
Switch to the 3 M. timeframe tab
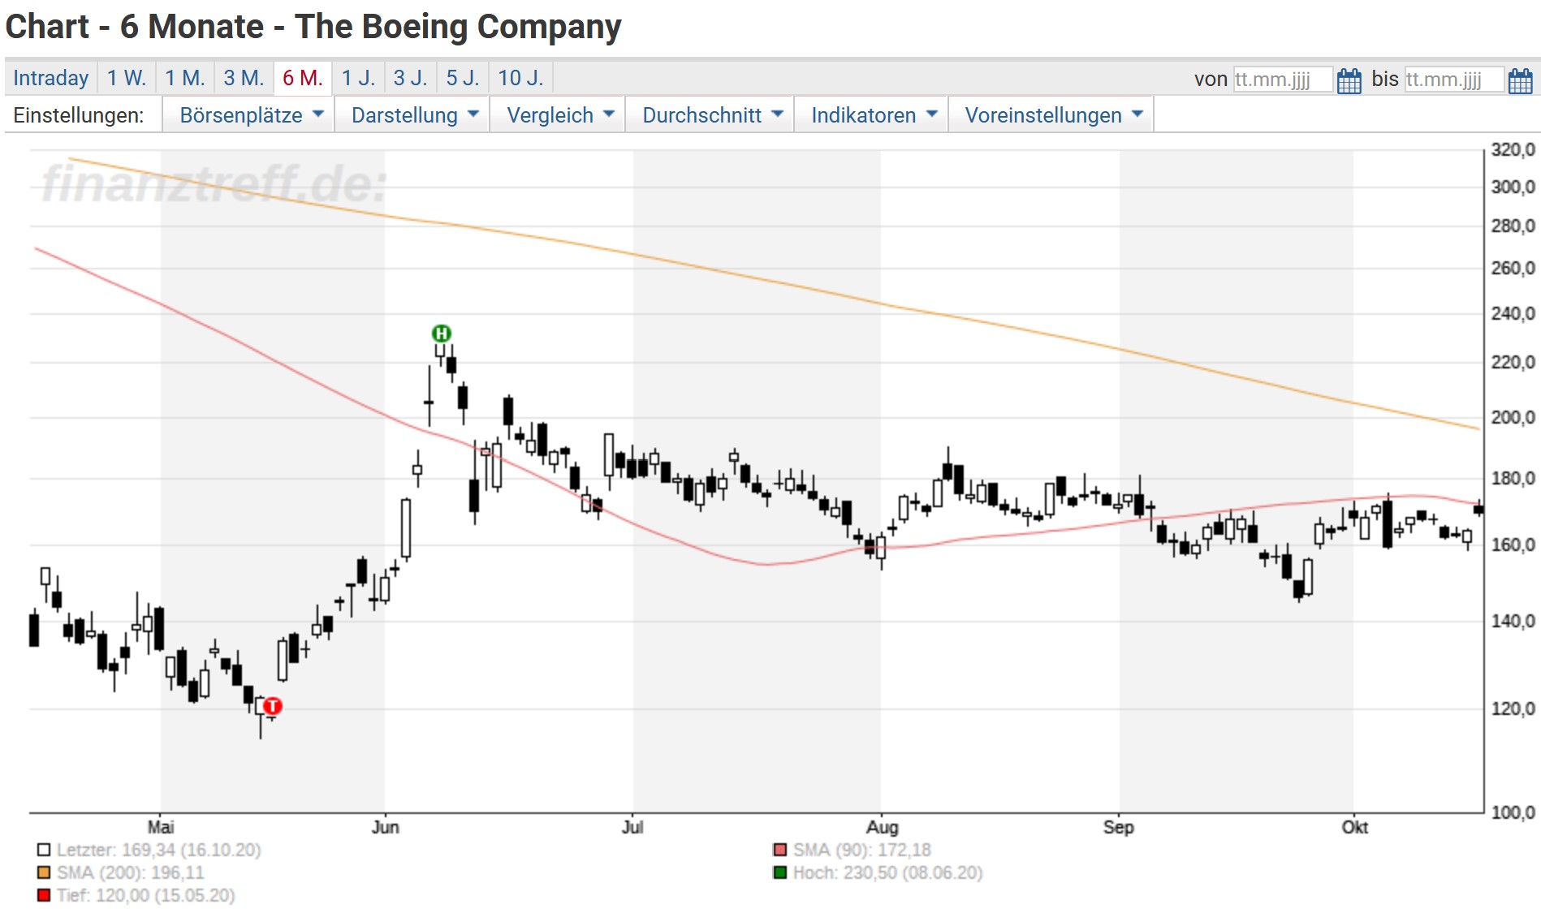coord(244,78)
